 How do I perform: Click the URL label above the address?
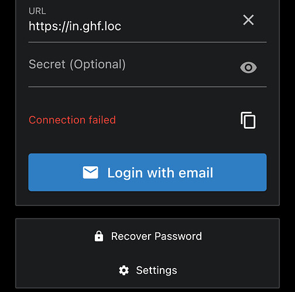tap(37, 11)
